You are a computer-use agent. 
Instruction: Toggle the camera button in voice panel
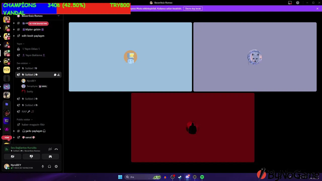[13, 156]
